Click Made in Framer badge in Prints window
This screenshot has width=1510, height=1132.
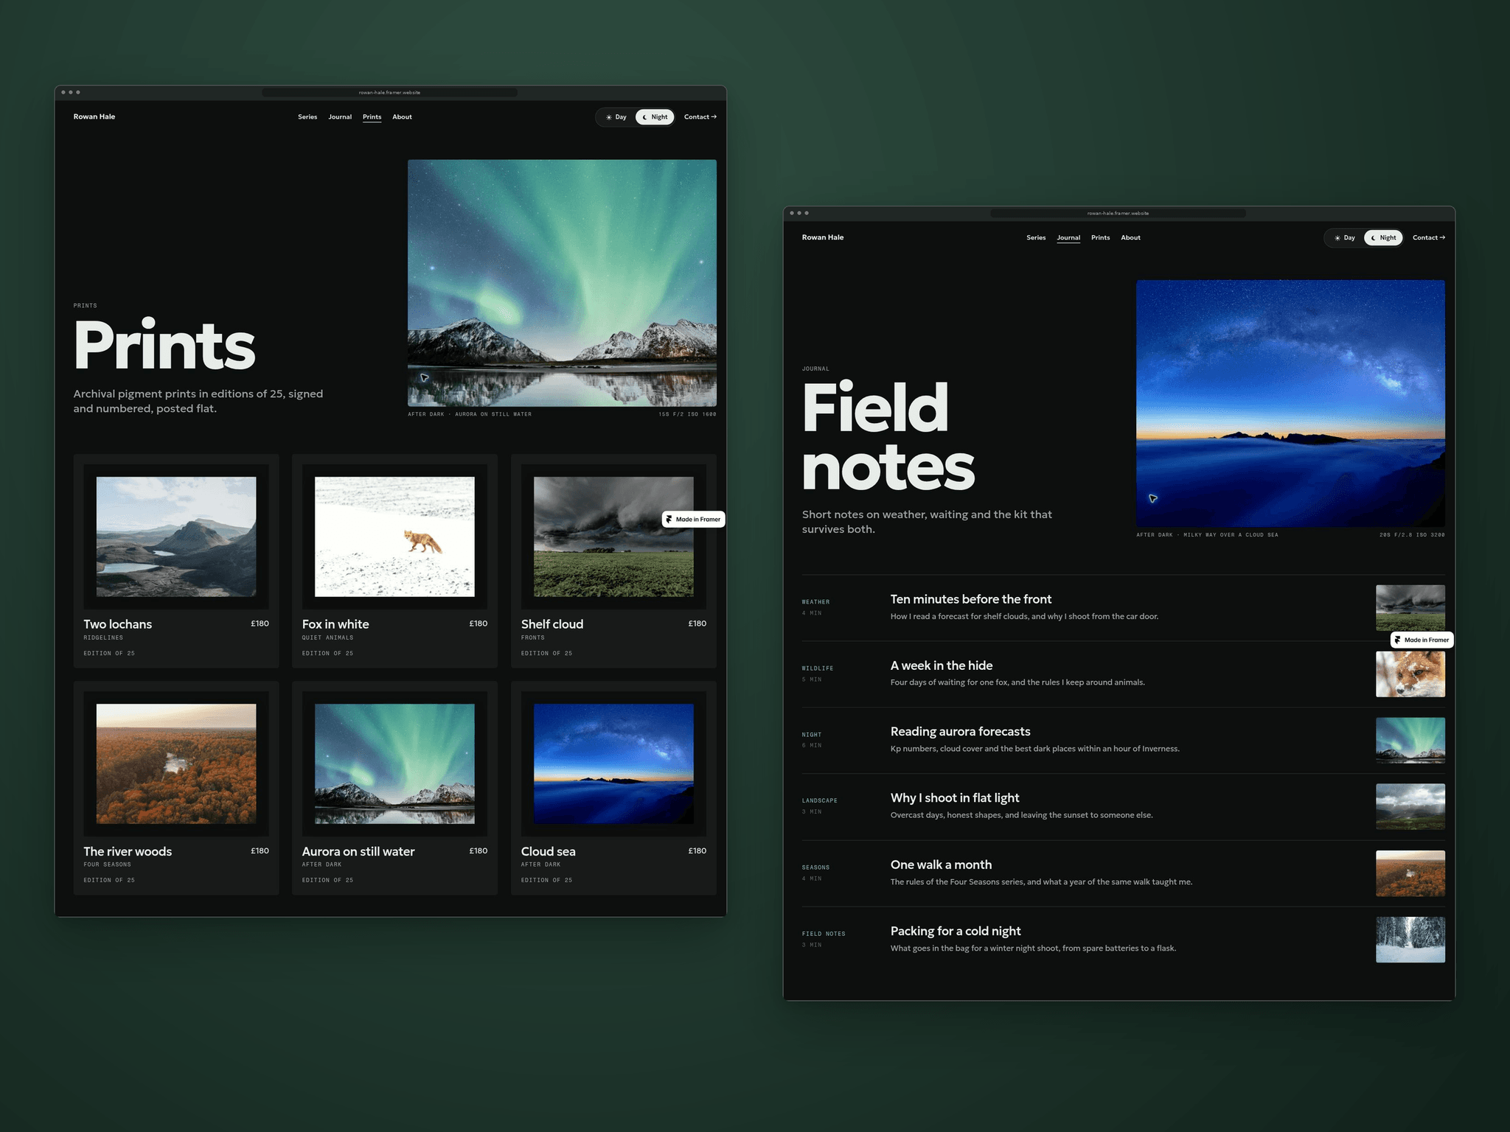693,520
